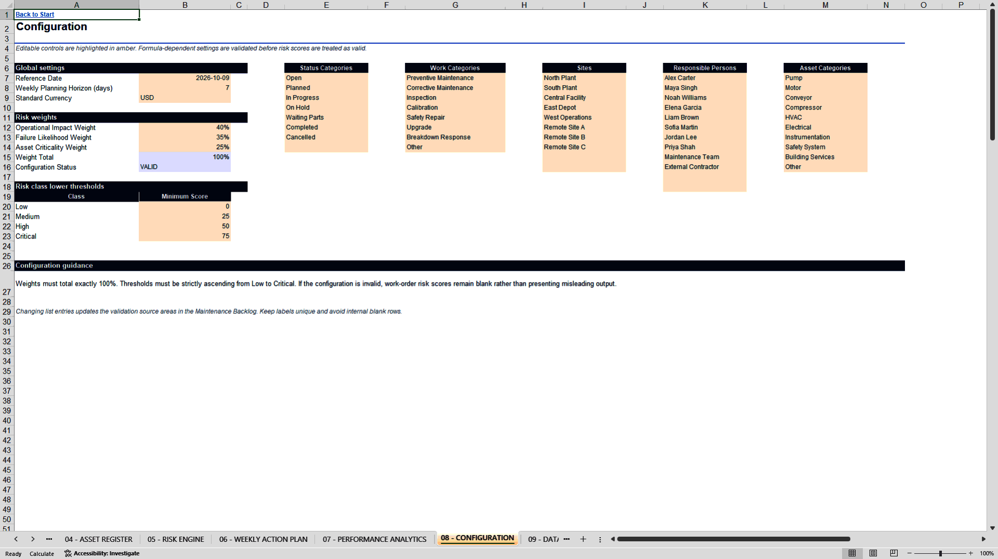
Task: Open hidden sheets ellipsis at left
Action: 49,539
